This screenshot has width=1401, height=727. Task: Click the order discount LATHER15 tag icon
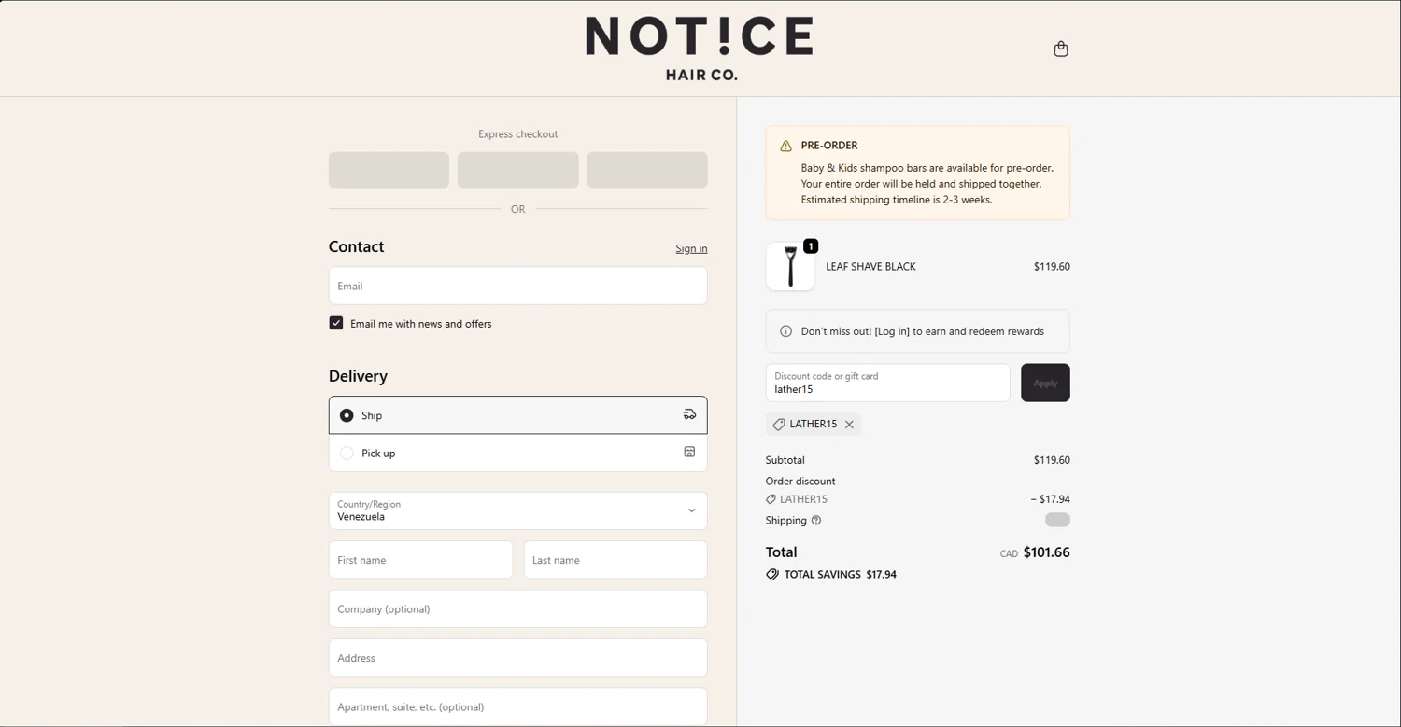tap(771, 499)
